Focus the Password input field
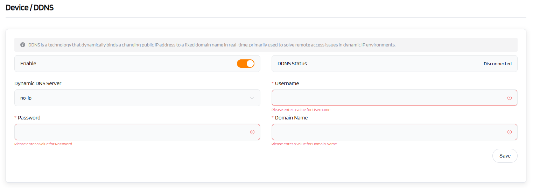This screenshot has height=190, width=533. tap(129, 132)
